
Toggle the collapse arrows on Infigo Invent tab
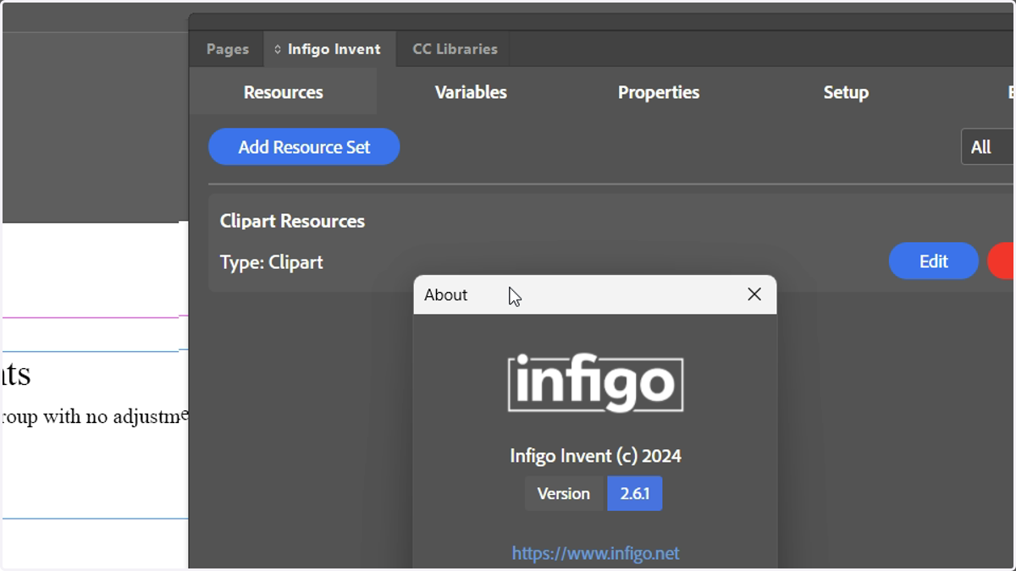point(278,50)
